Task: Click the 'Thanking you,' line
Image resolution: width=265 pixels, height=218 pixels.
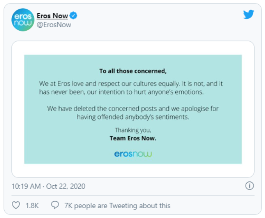Action: pos(133,130)
